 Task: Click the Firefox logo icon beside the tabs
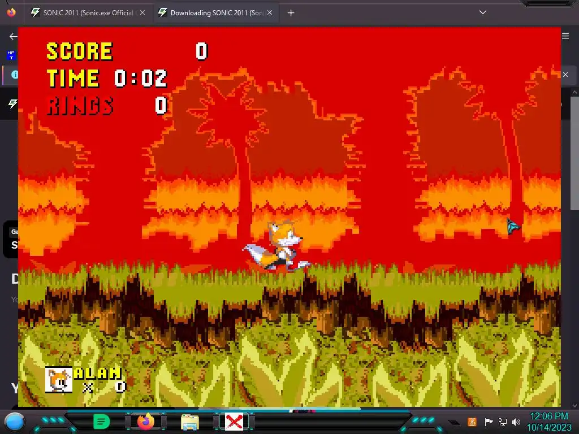pos(11,12)
